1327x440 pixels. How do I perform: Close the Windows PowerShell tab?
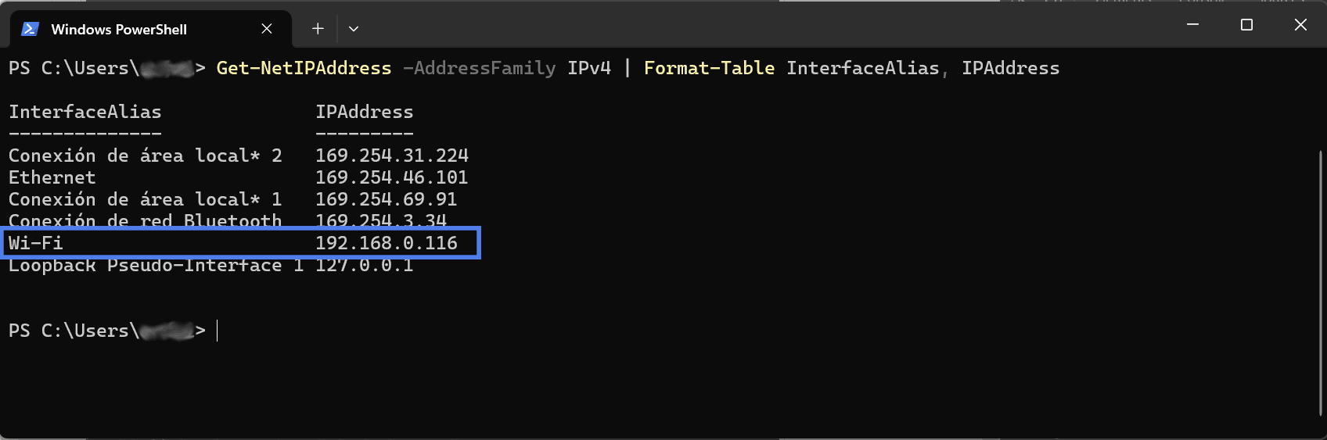click(x=267, y=29)
